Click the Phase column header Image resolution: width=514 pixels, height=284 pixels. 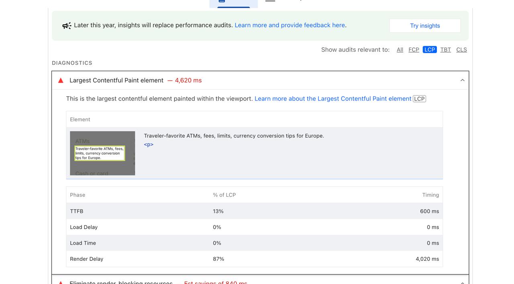point(78,195)
